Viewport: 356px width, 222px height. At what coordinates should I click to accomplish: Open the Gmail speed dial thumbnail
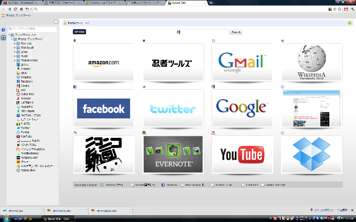pos(242,63)
